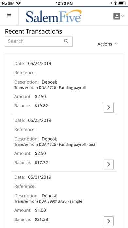This screenshot has width=128, height=228.
Task: Expand the profile dropdown arrow
Action: [123, 16]
